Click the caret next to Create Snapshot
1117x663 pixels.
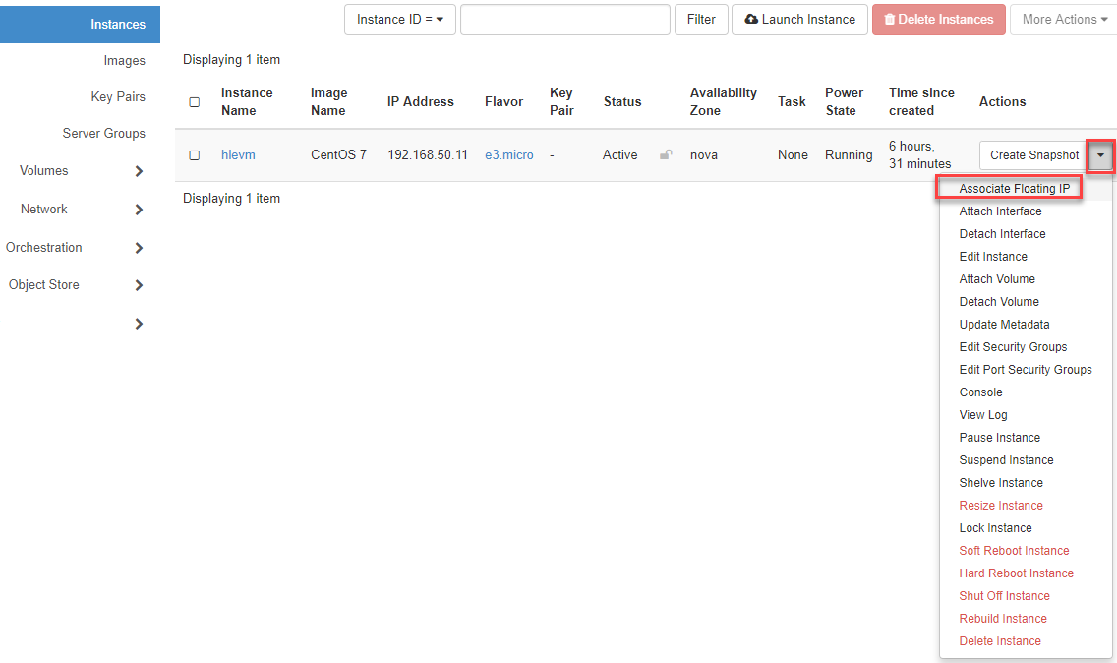click(x=1101, y=155)
